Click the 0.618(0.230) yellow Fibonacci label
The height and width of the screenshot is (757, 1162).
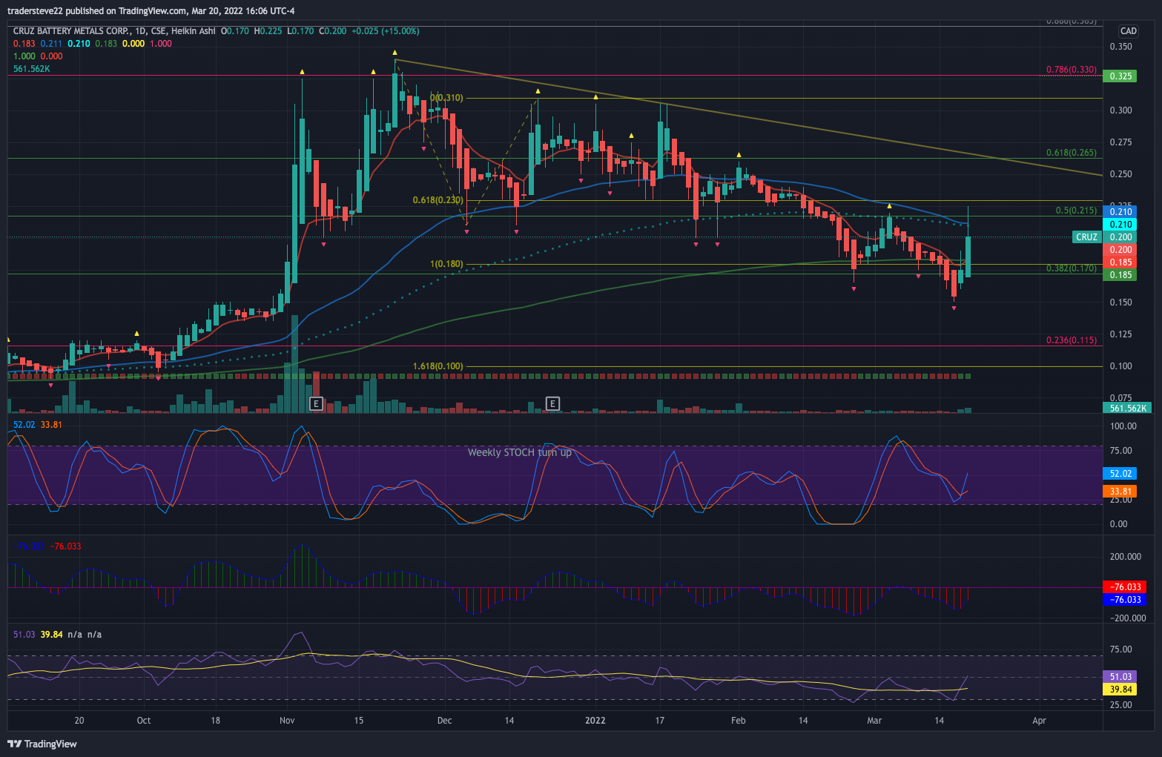point(438,200)
